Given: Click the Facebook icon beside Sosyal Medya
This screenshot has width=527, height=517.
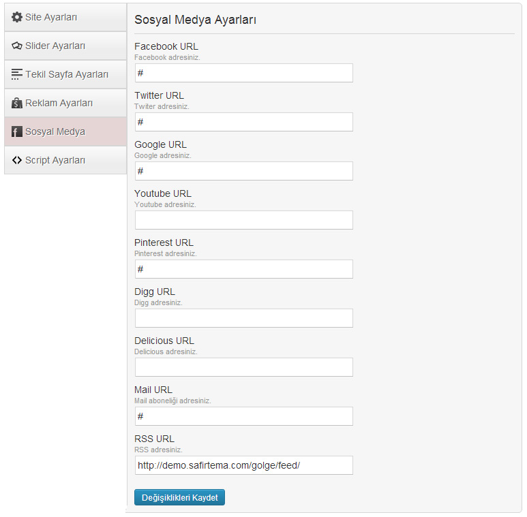Looking at the screenshot, I should click(17, 131).
